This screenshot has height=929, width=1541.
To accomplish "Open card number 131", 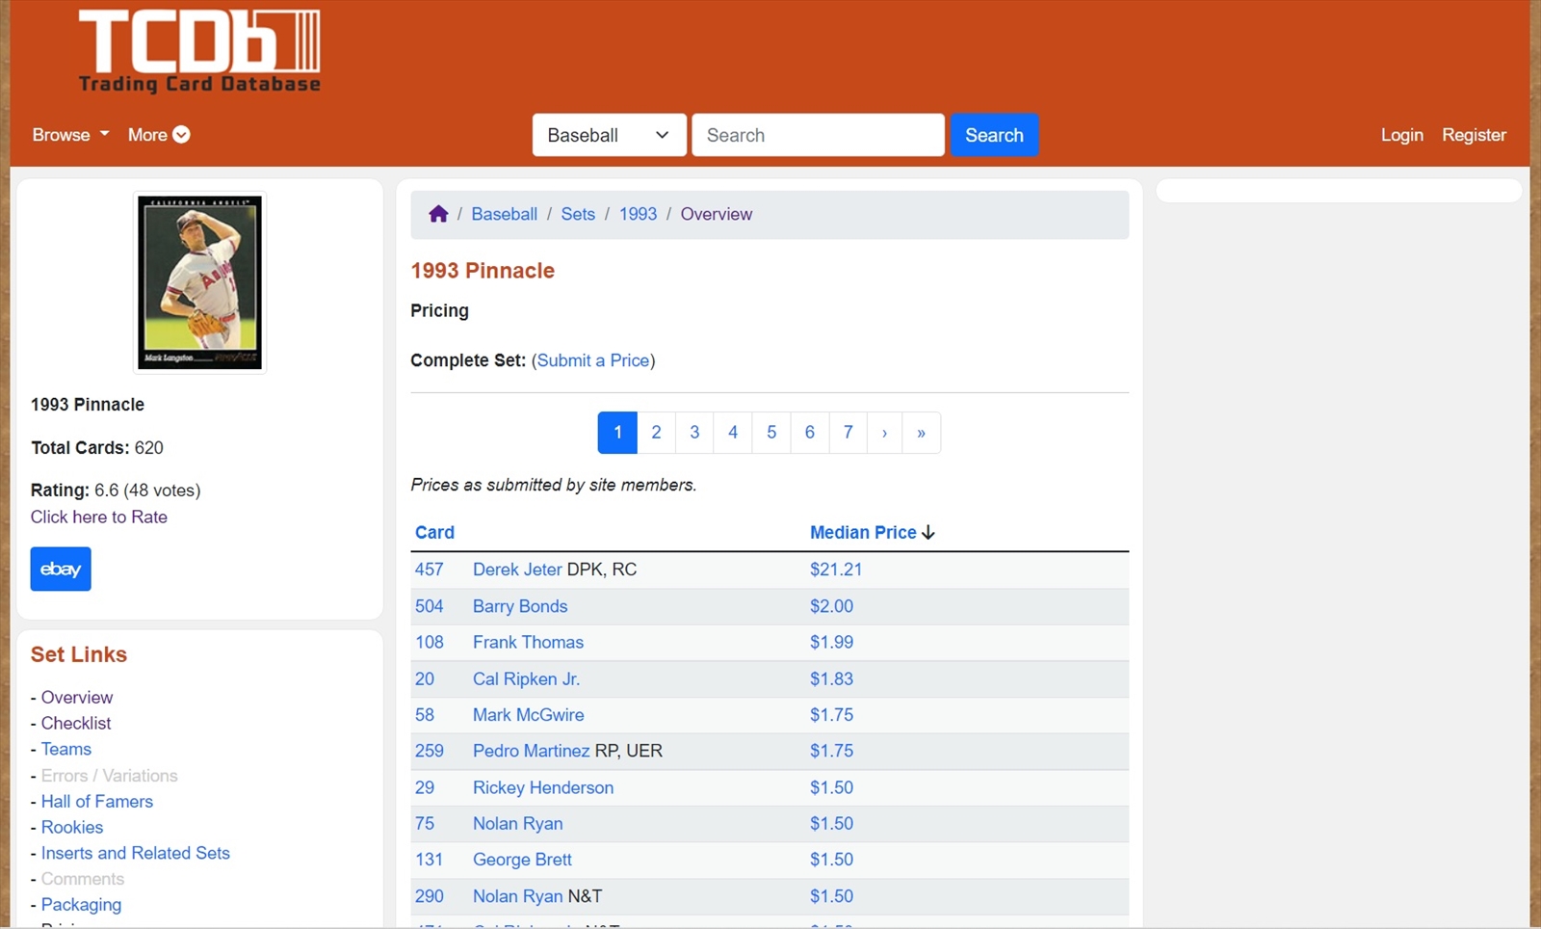I will coord(430,860).
